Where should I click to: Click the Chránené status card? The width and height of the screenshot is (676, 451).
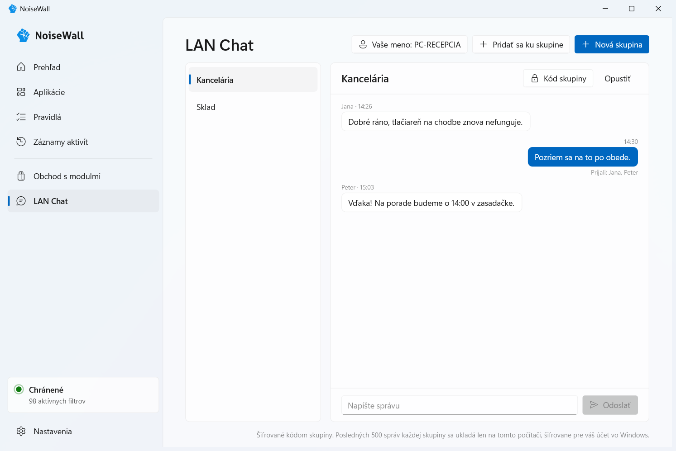pos(83,395)
